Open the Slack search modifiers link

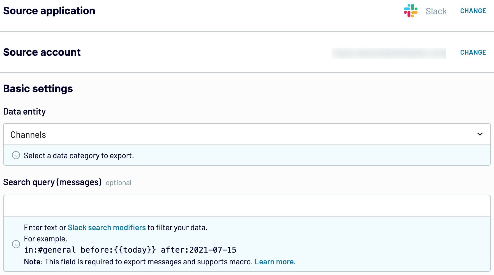pyautogui.click(x=107, y=228)
